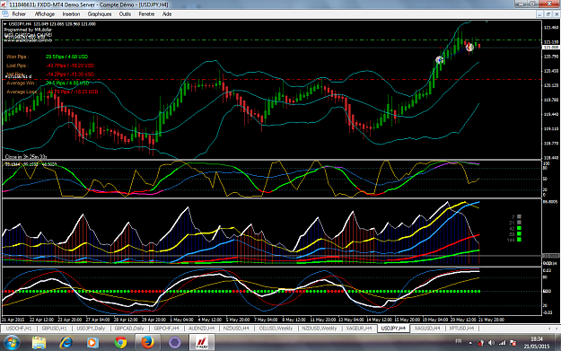Click the 'Close in 3h 25m' countdown text
Viewport: 561px width, 351px height.
(26, 157)
